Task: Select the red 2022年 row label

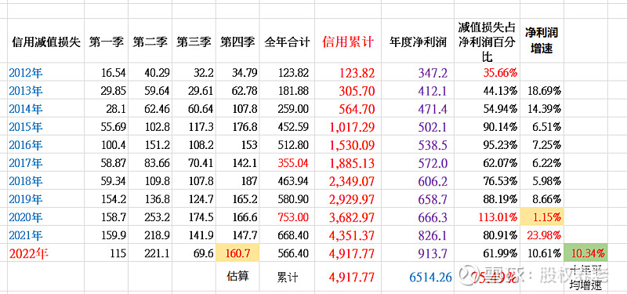Action: pyautogui.click(x=46, y=253)
